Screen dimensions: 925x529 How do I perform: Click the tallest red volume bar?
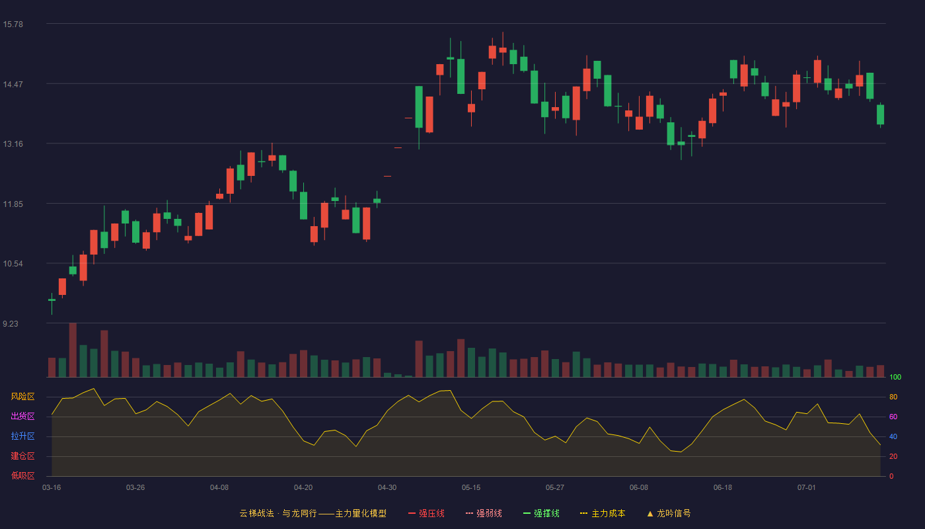coord(73,350)
